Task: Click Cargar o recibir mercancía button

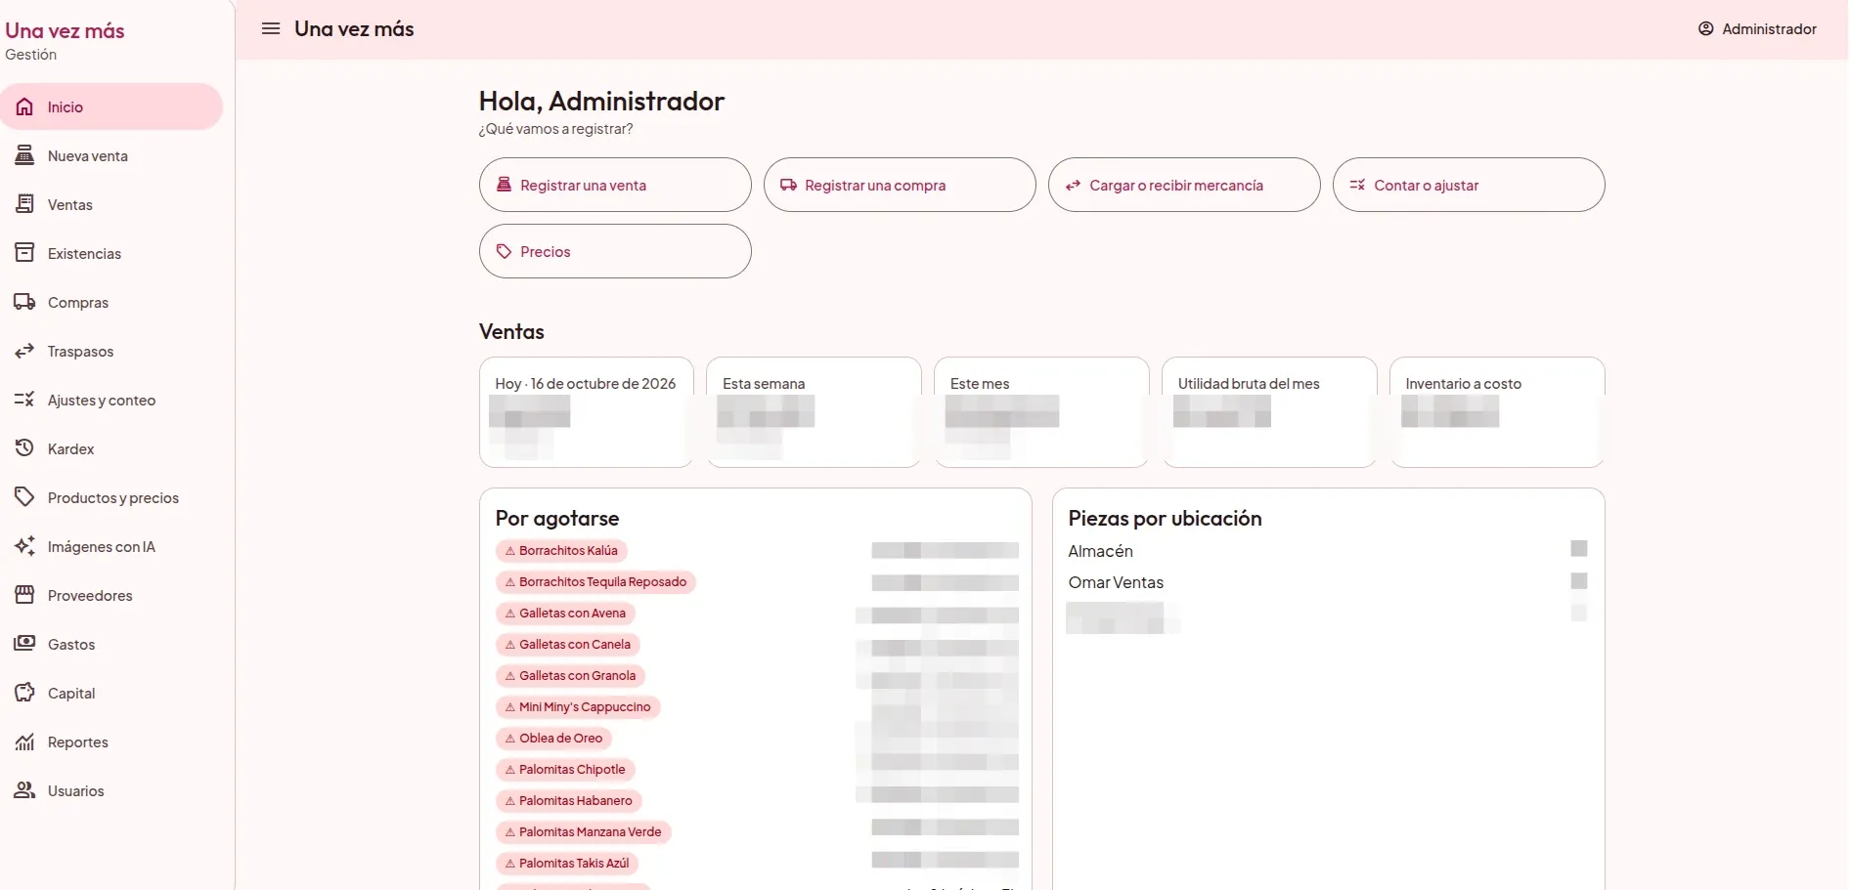Action: click(1184, 185)
